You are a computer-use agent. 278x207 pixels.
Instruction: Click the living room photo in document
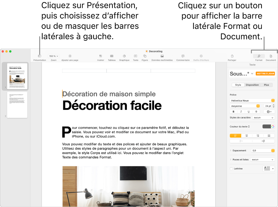point(128,186)
